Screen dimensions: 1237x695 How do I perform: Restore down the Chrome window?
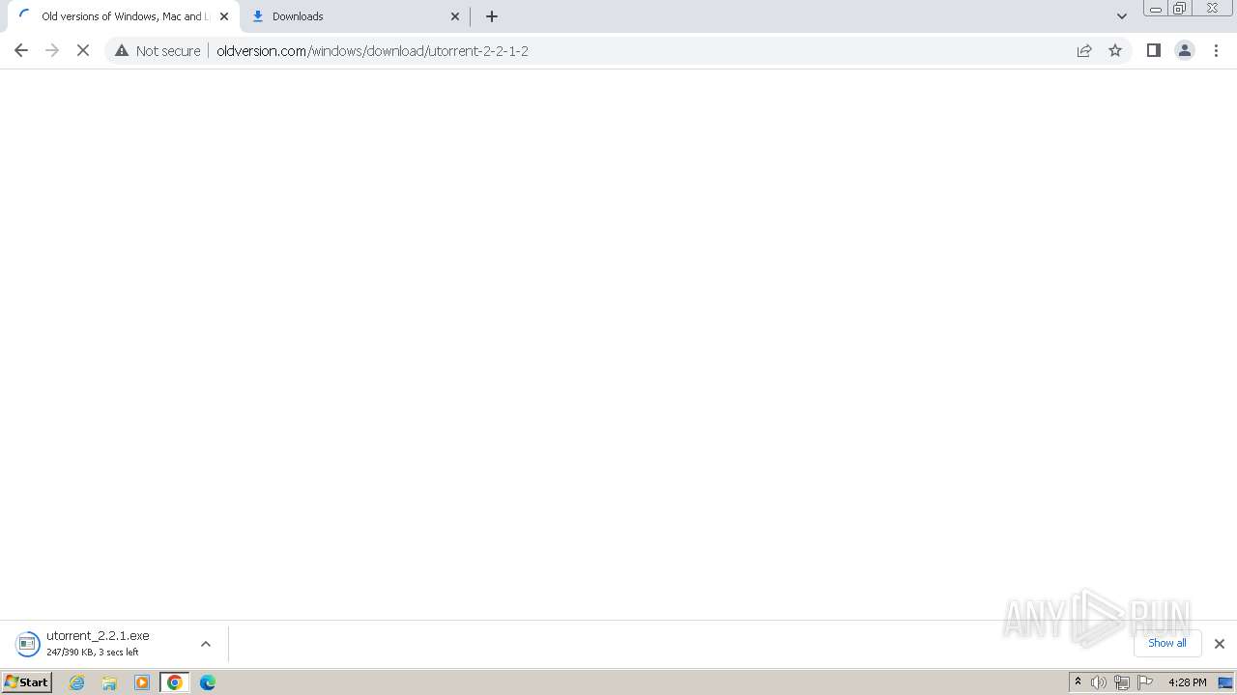[1179, 9]
